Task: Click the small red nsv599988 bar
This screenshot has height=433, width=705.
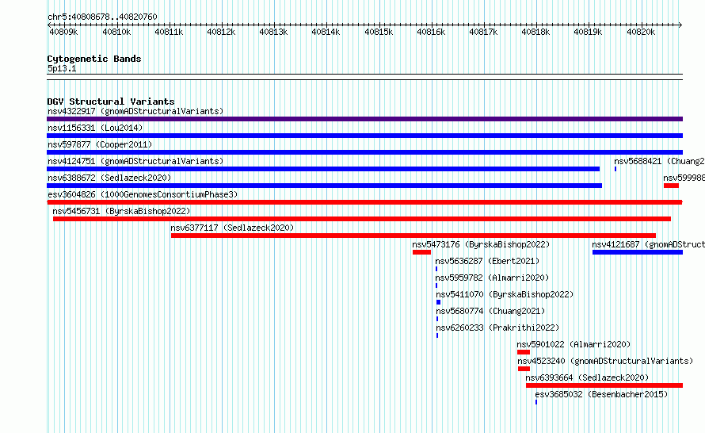Action: tap(671, 186)
